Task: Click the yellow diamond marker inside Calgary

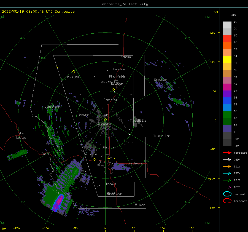Action: (x=109, y=159)
